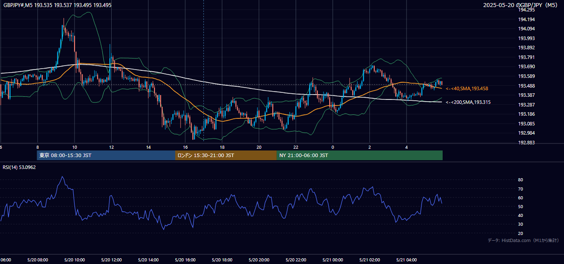Click the 5/20 20:00 time label

tap(259, 260)
